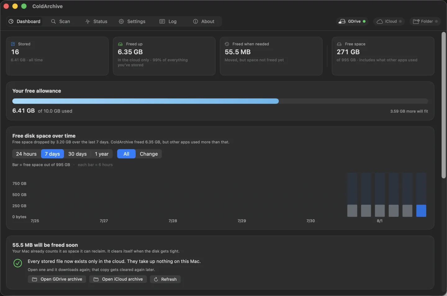Click the "ColdArchive" window title
The height and width of the screenshot is (296, 447).
tap(47, 6)
